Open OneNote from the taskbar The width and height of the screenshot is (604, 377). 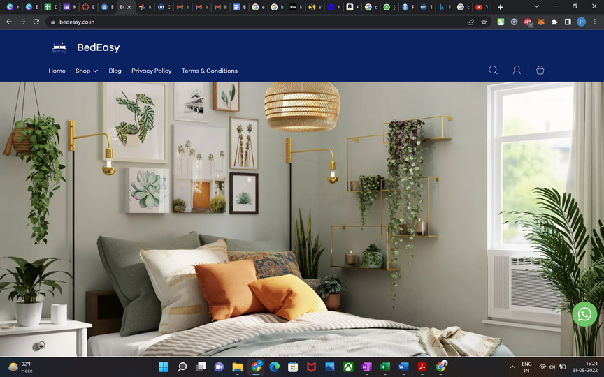pos(366,367)
